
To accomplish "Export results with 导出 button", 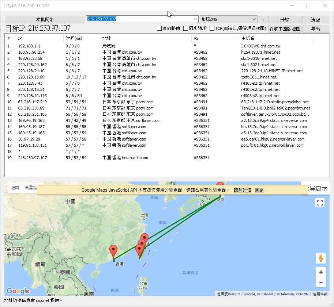I will (315, 28).
